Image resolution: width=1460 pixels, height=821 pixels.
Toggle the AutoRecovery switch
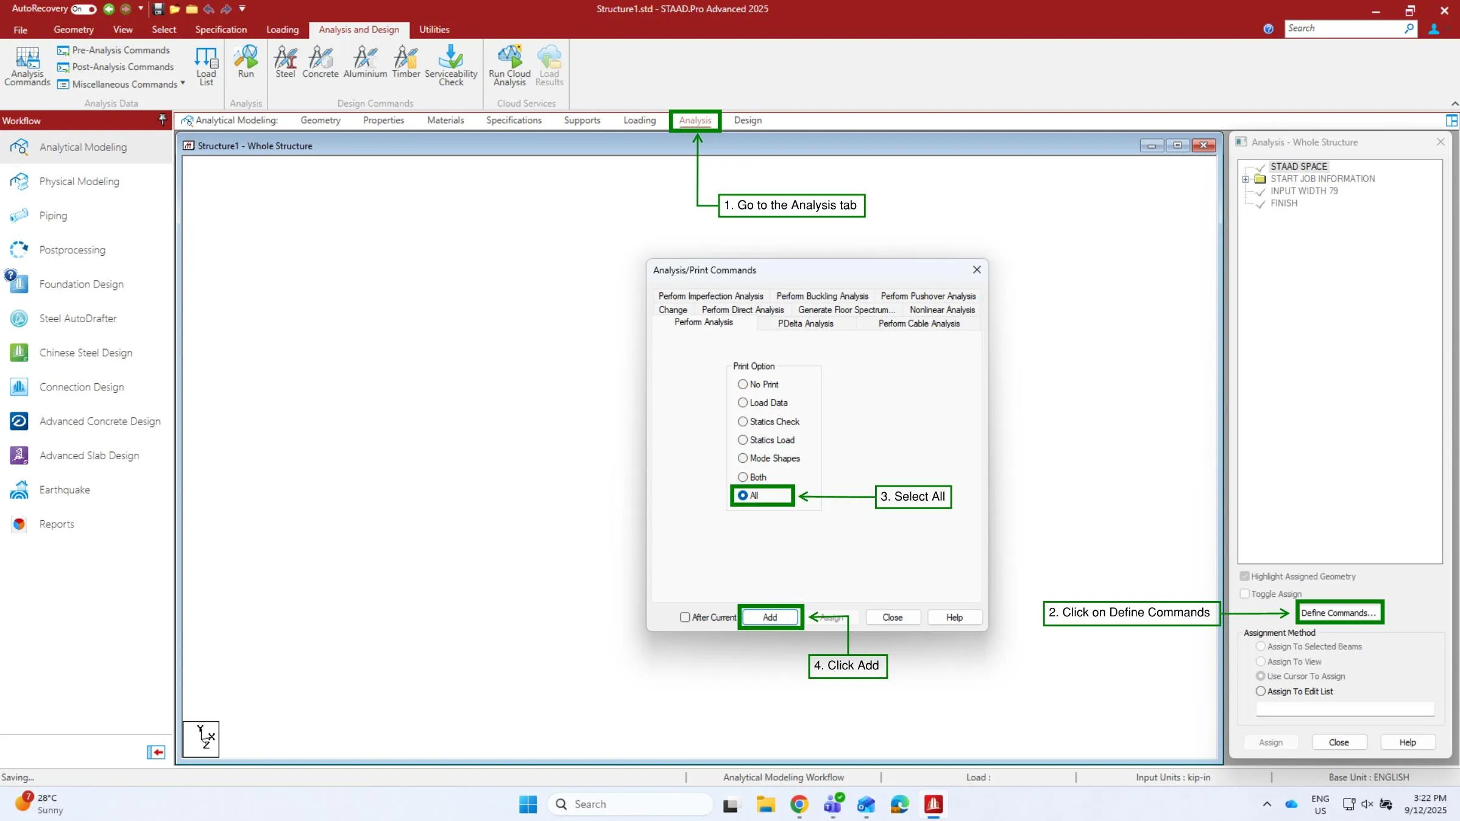[83, 9]
